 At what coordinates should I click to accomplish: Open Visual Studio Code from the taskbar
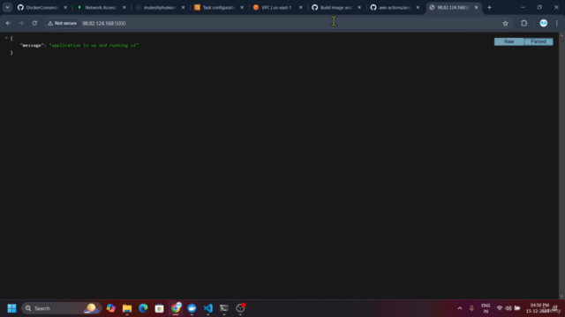tap(208, 308)
